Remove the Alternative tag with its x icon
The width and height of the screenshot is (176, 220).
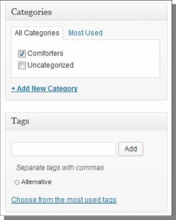17,182
